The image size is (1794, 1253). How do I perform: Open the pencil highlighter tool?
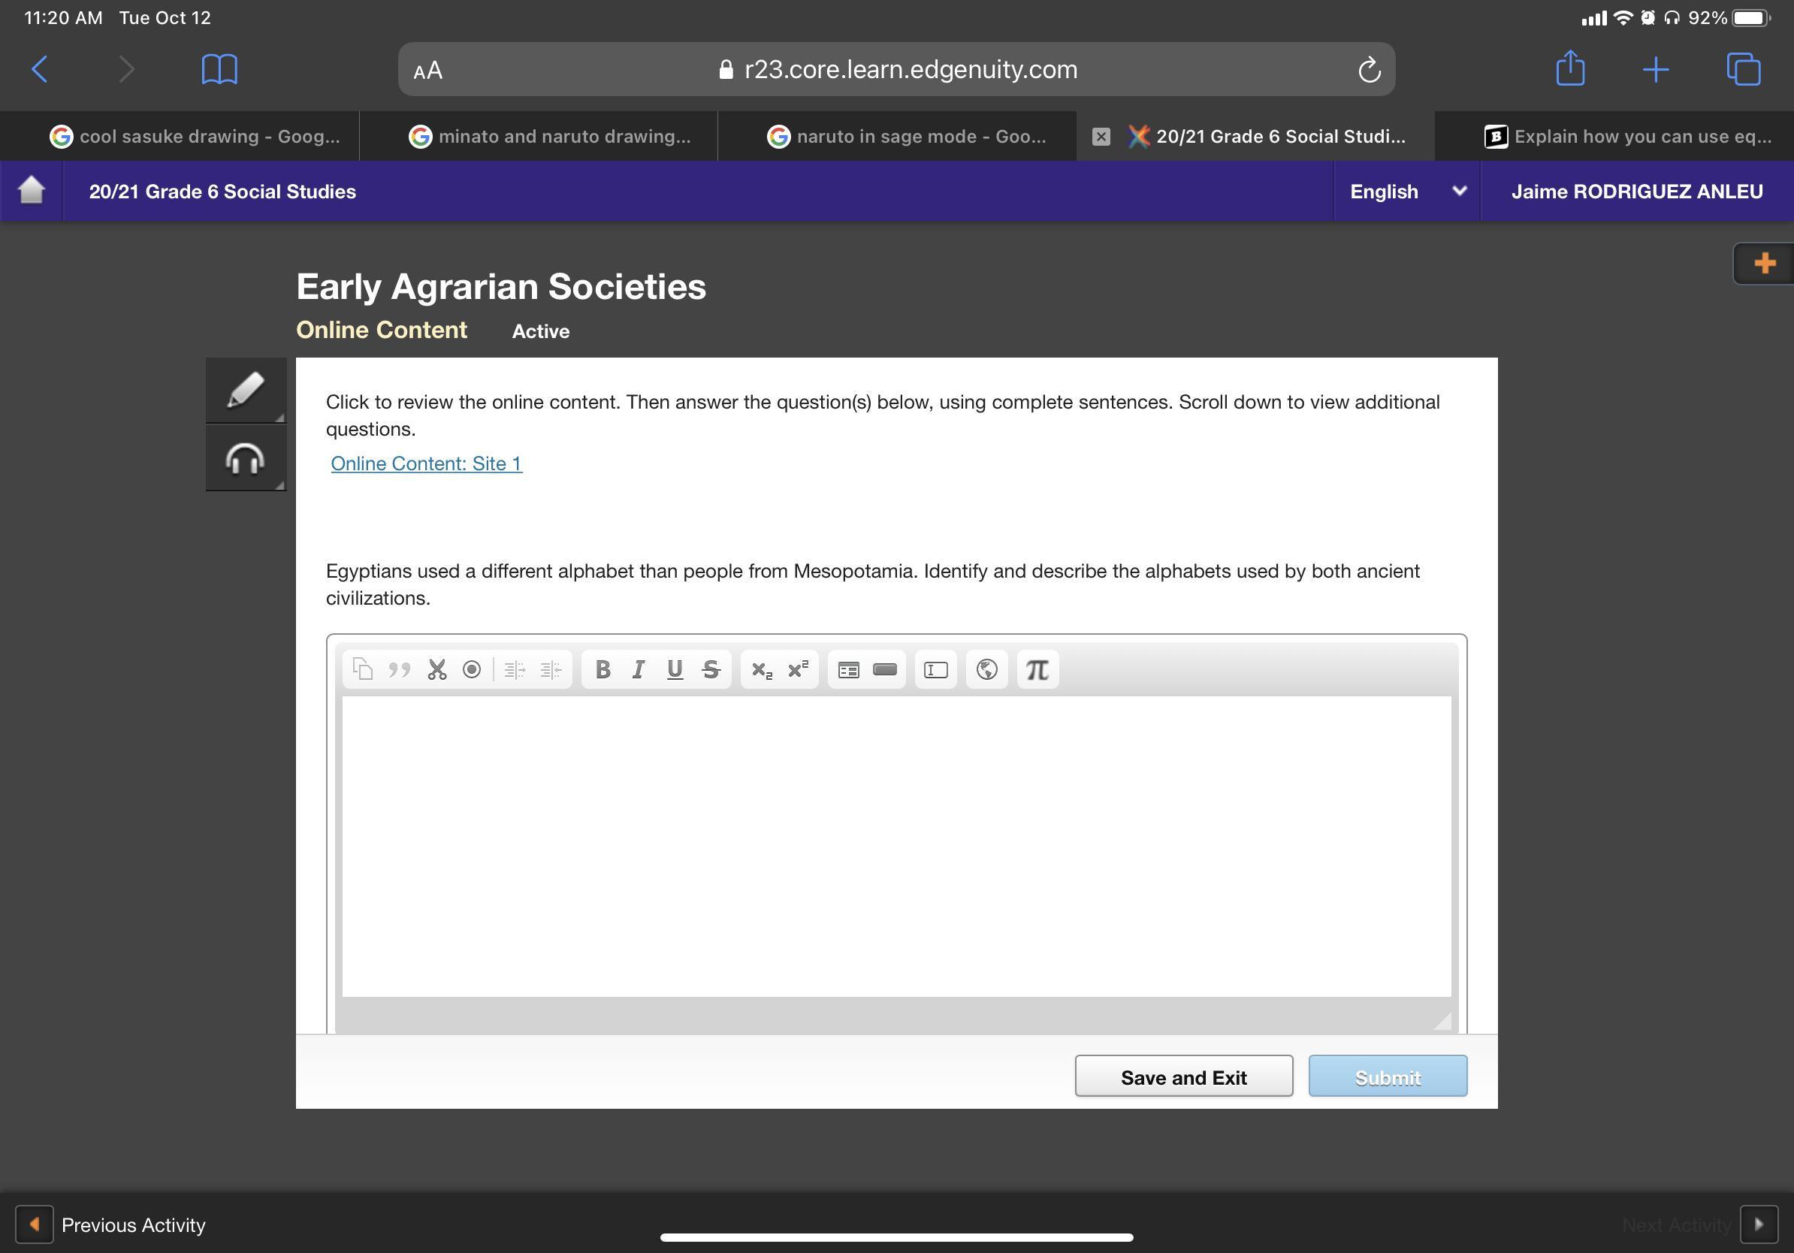pos(246,390)
